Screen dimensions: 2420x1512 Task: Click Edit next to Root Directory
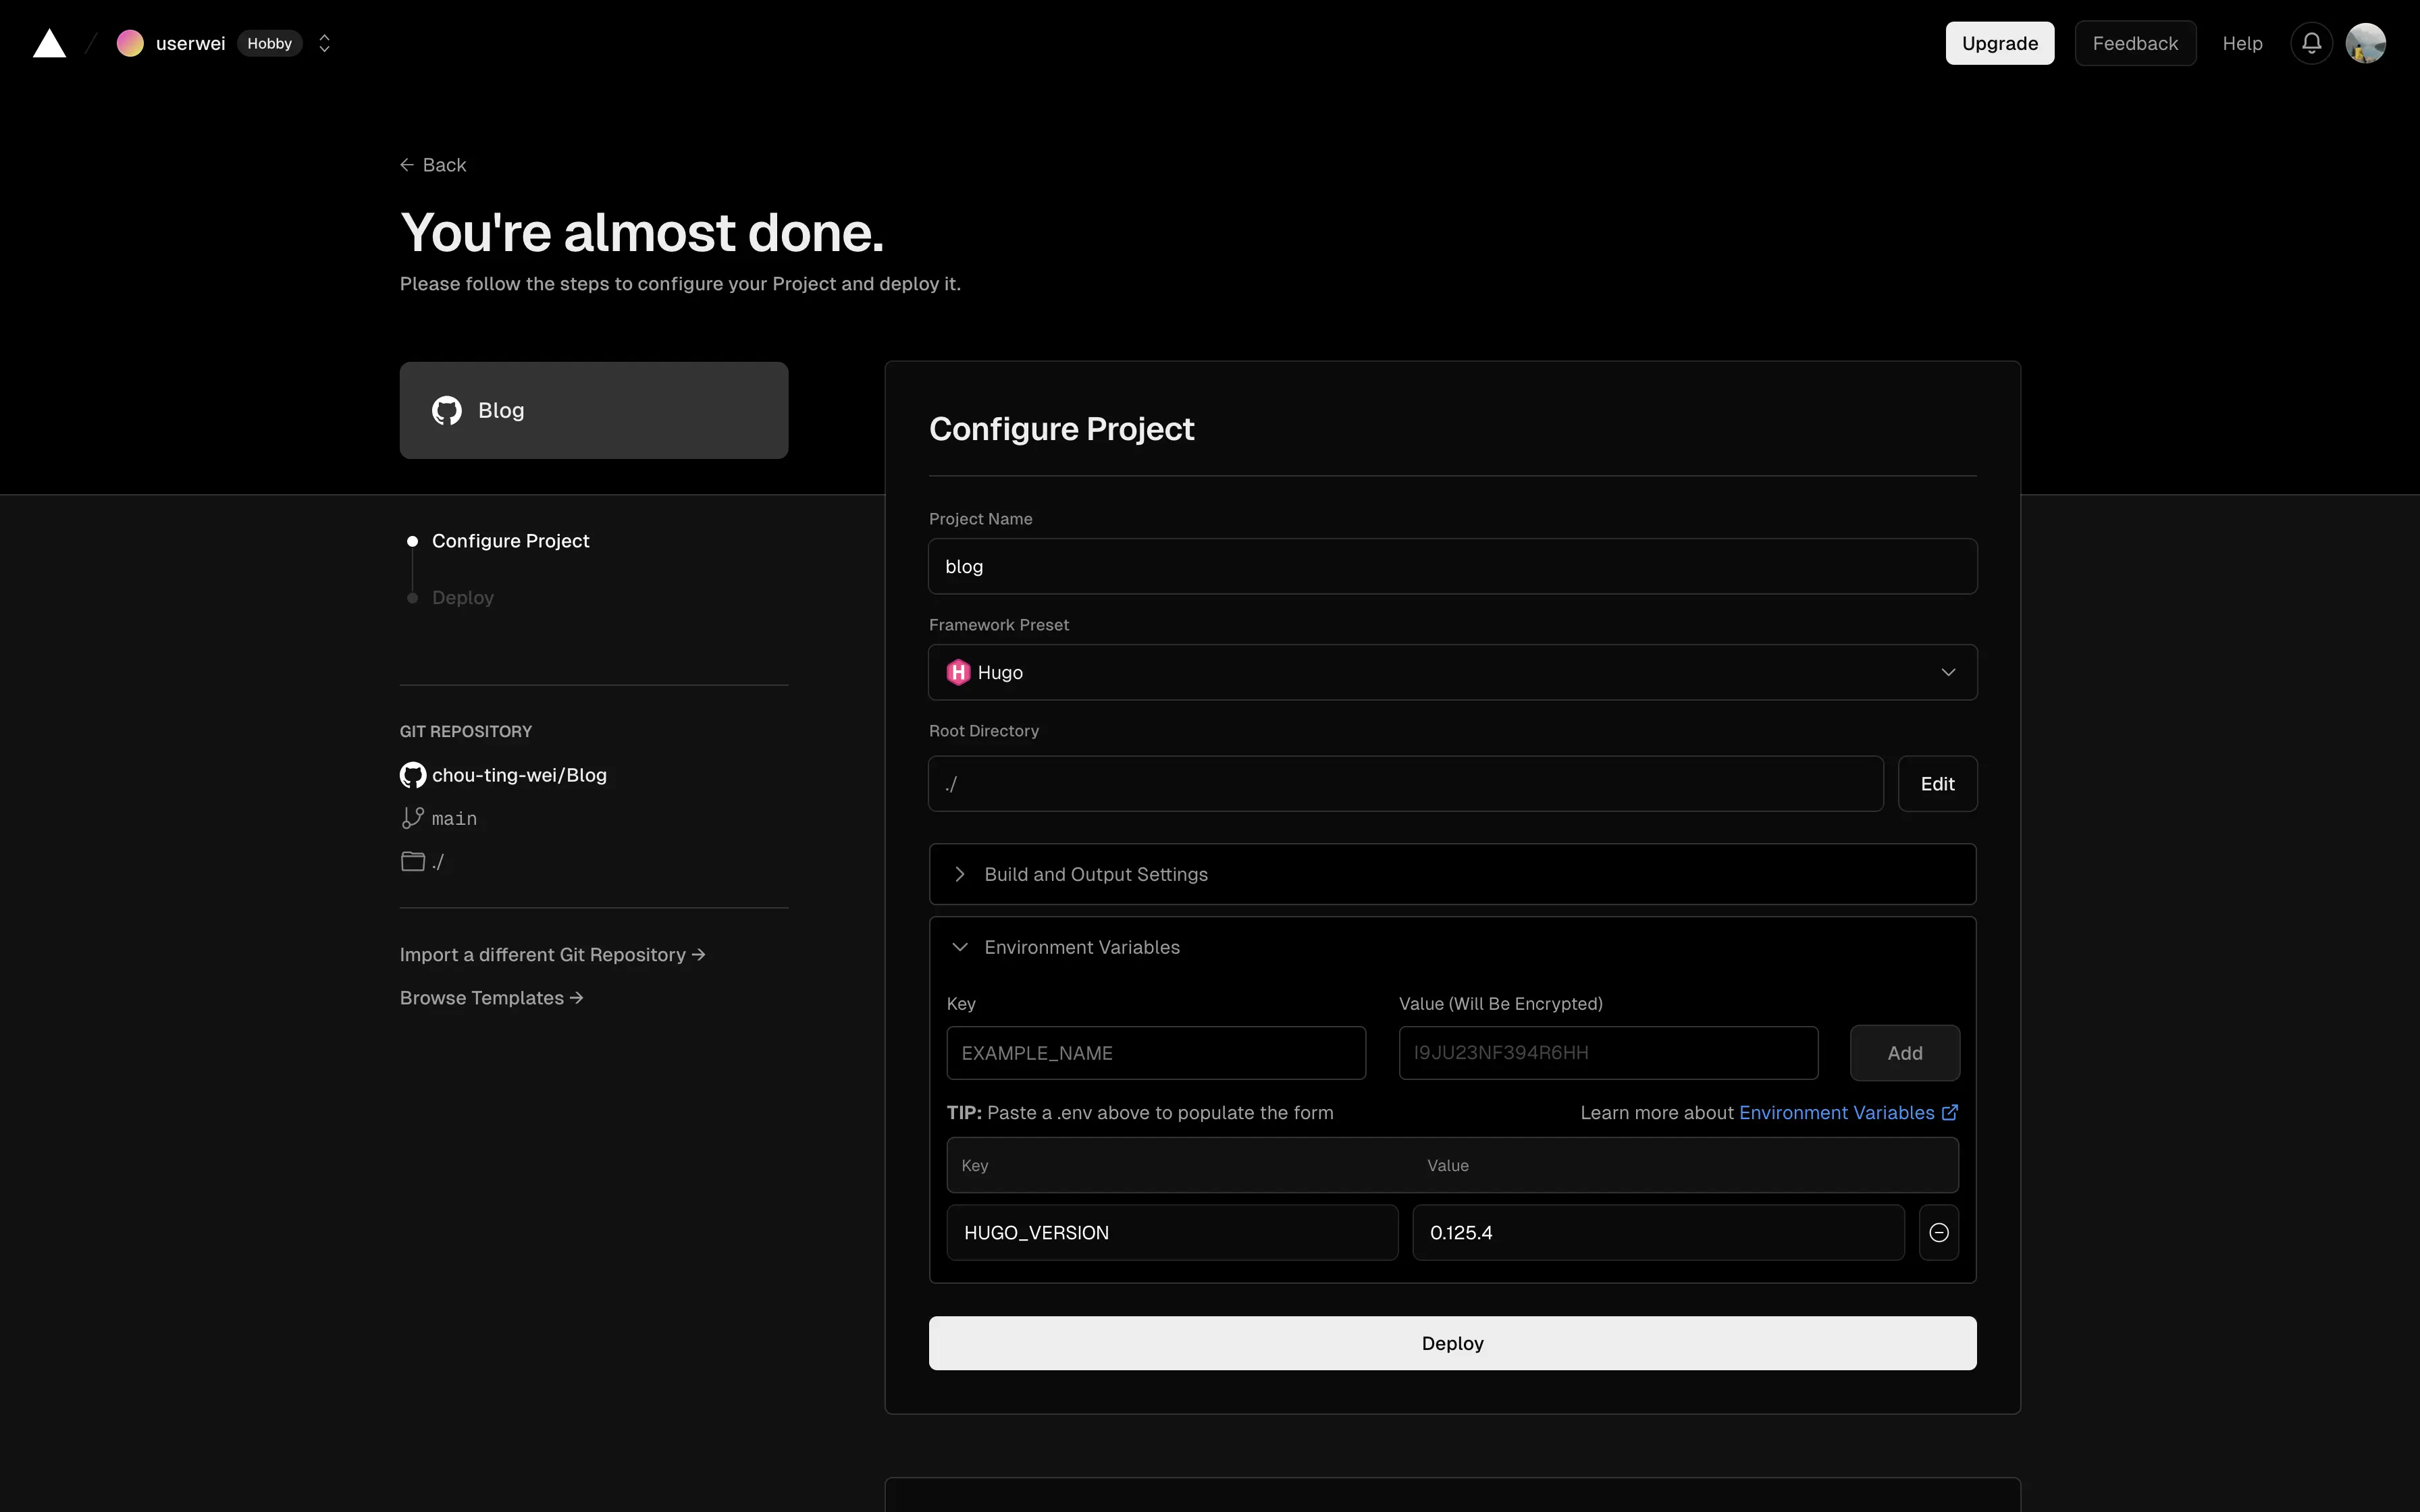point(1937,784)
